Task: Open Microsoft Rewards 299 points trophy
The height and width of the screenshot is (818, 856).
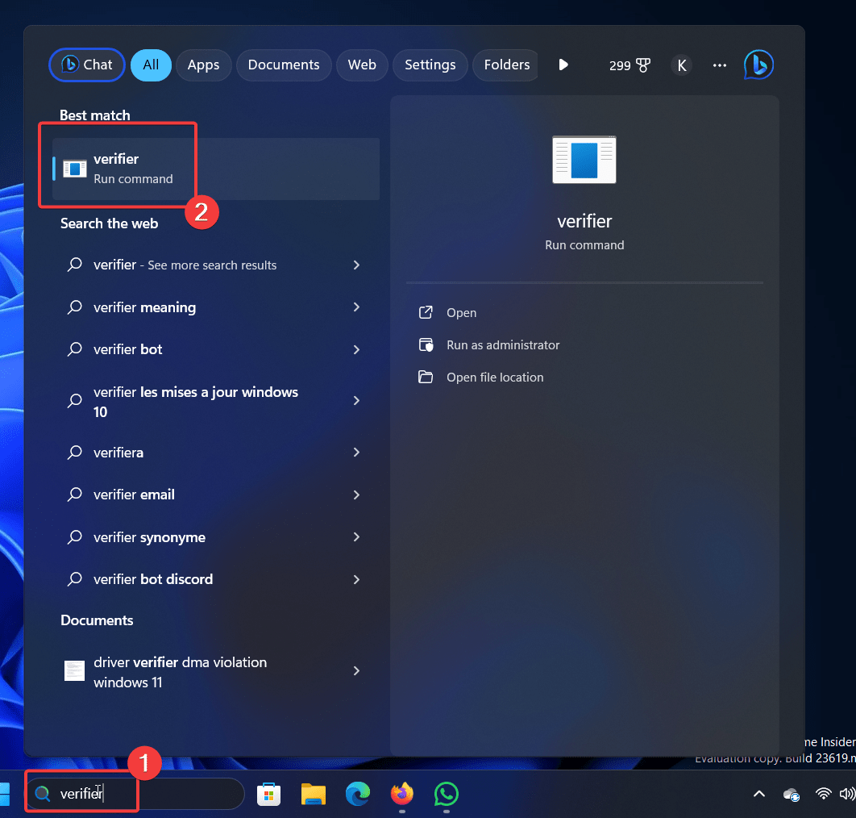Action: (x=630, y=65)
